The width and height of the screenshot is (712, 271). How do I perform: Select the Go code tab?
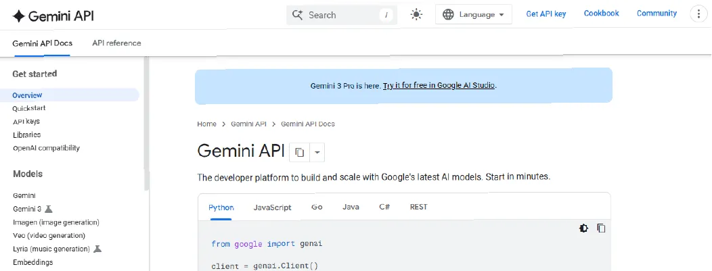point(317,207)
